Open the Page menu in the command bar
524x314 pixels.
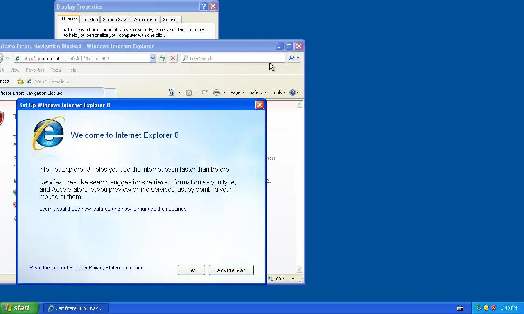pyautogui.click(x=237, y=92)
